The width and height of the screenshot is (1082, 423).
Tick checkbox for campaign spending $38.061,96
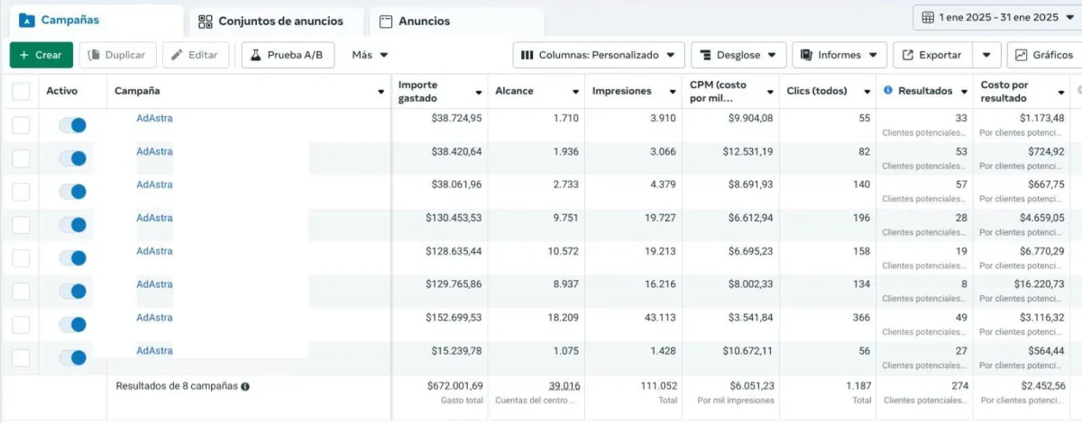coord(21,192)
